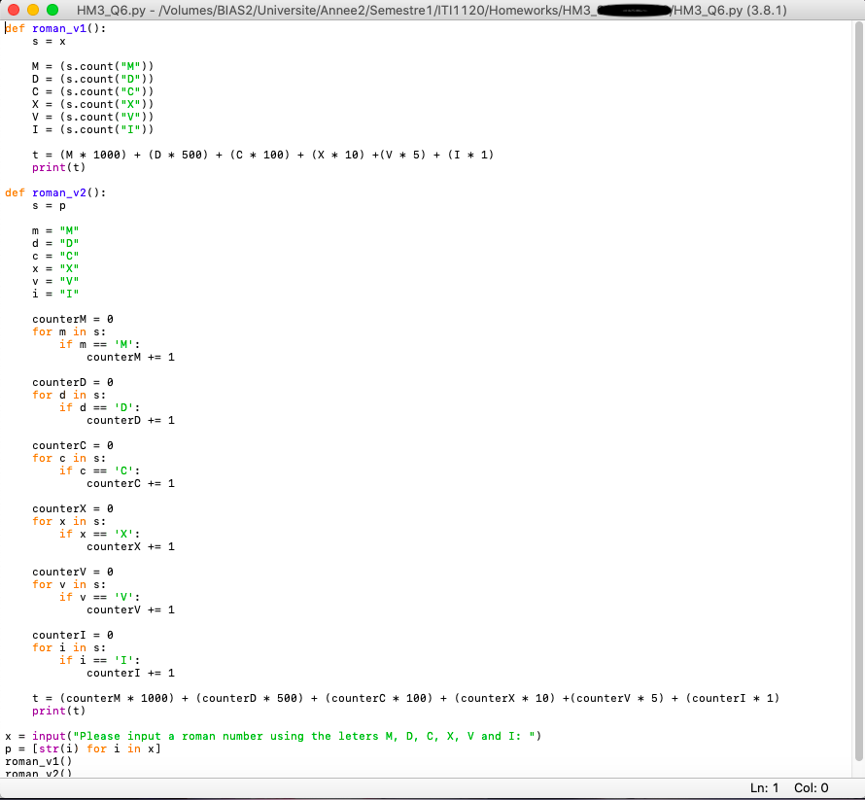Click the p = [str(i) for i in x] line
Viewport: 865px width, 800px height.
pyautogui.click(x=83, y=748)
